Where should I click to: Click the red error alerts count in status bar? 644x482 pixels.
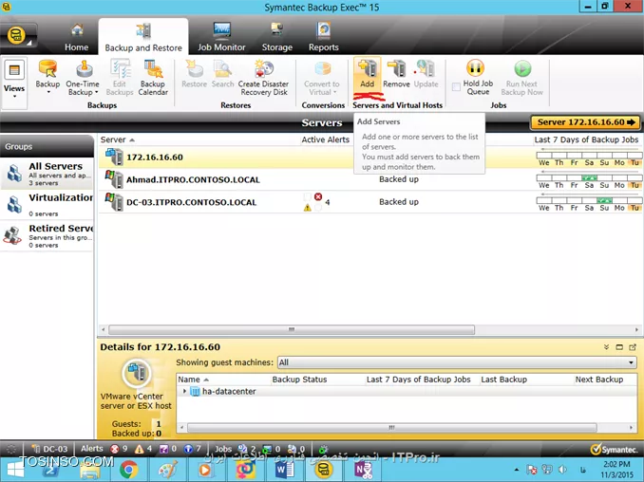point(119,449)
